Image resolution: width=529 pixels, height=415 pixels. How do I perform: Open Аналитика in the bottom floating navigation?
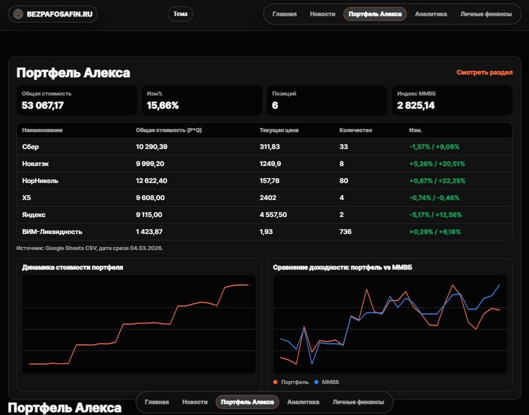(x=303, y=402)
